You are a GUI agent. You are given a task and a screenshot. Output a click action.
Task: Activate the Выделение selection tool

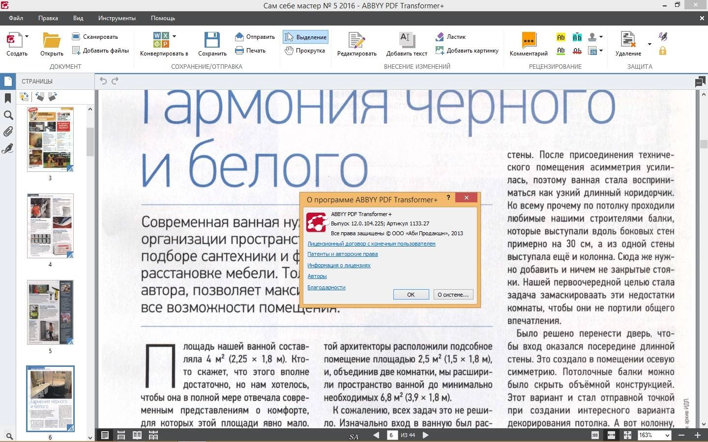pos(305,37)
